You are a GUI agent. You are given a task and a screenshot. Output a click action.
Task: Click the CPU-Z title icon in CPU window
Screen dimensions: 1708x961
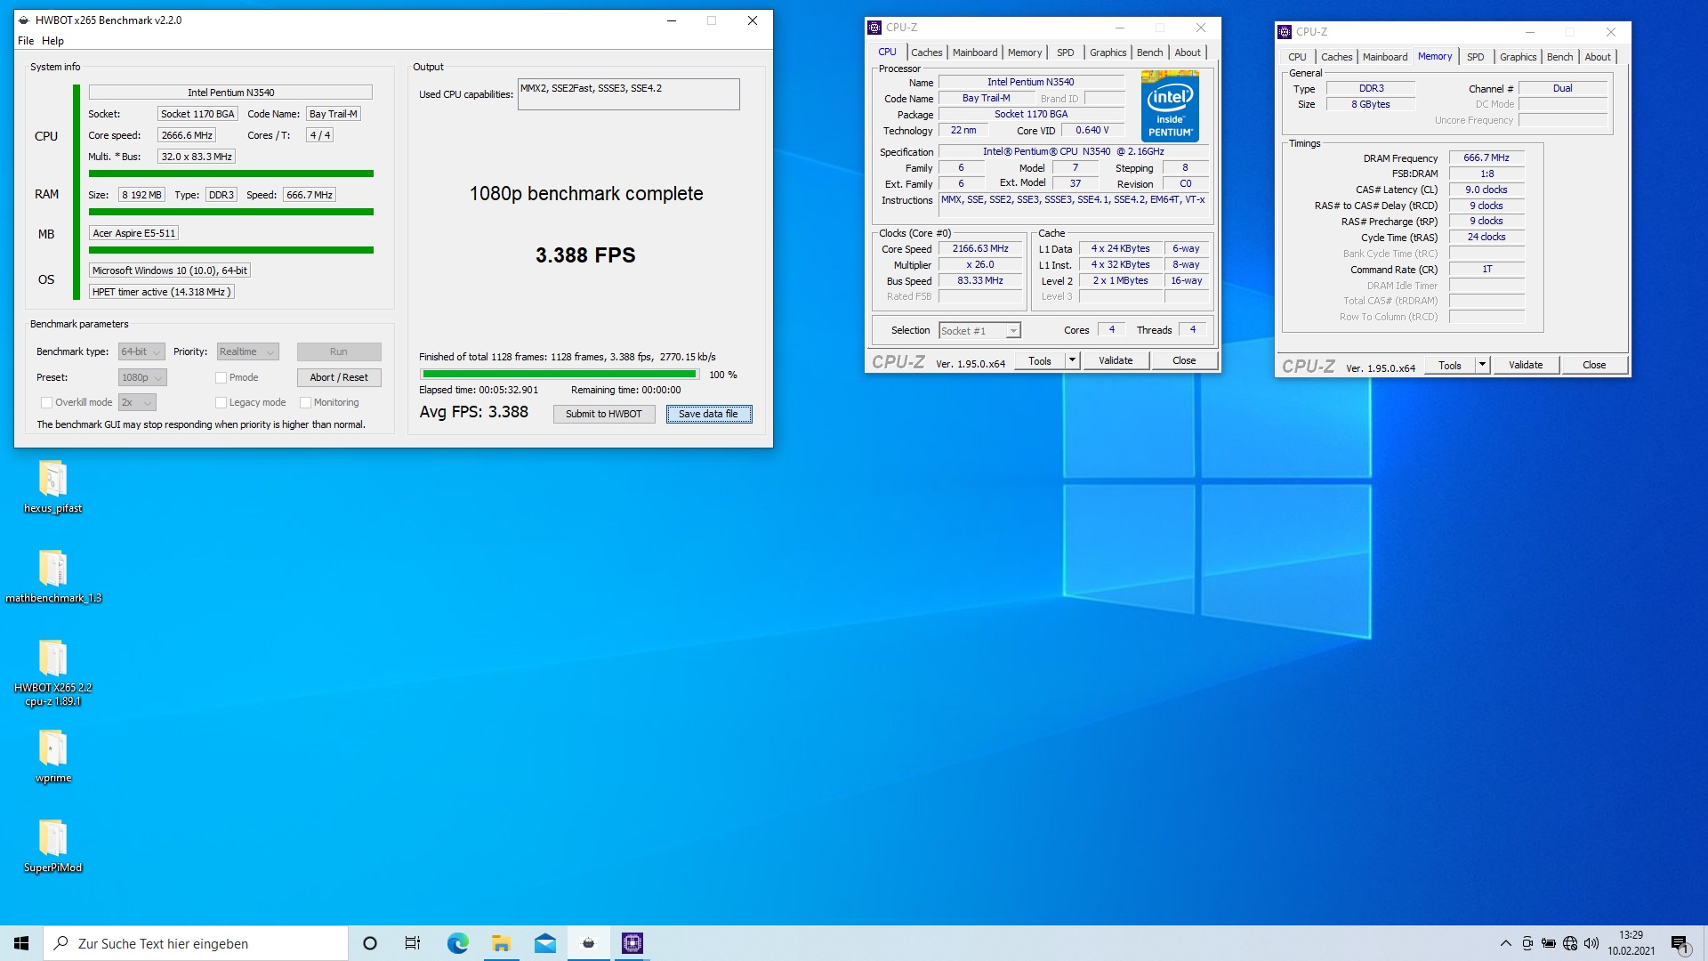874,28
